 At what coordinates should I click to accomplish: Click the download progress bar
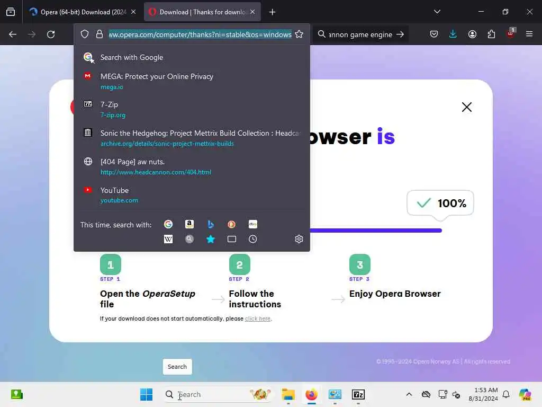point(375,231)
